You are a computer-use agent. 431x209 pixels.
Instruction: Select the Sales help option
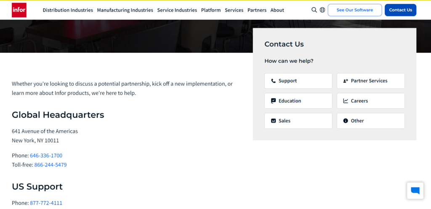pos(298,121)
